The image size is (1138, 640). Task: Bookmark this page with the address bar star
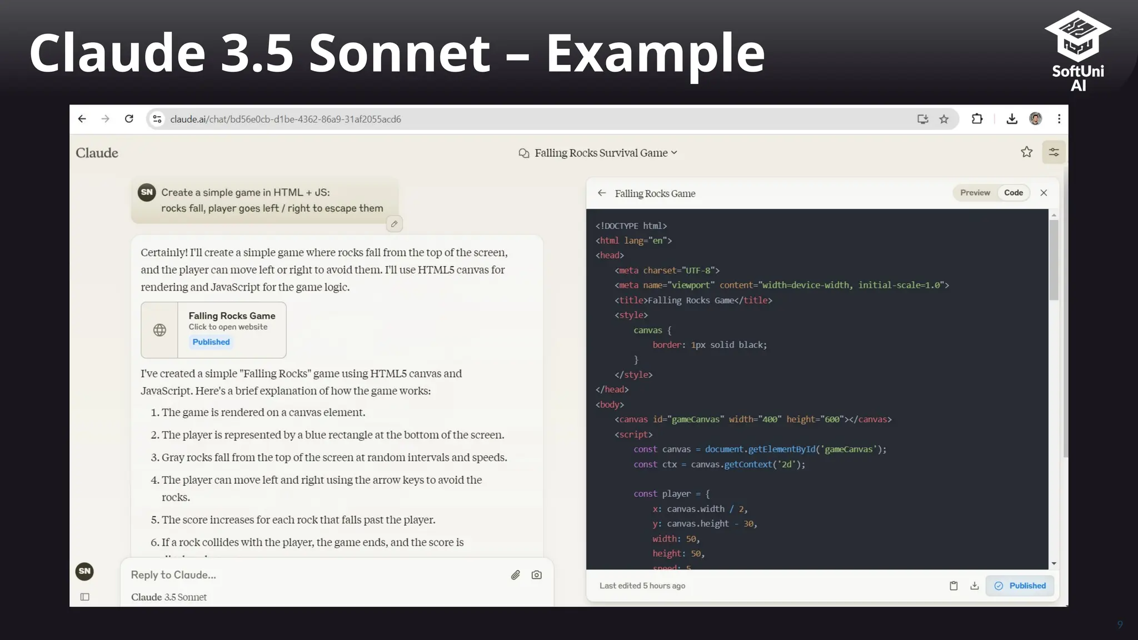pos(944,119)
